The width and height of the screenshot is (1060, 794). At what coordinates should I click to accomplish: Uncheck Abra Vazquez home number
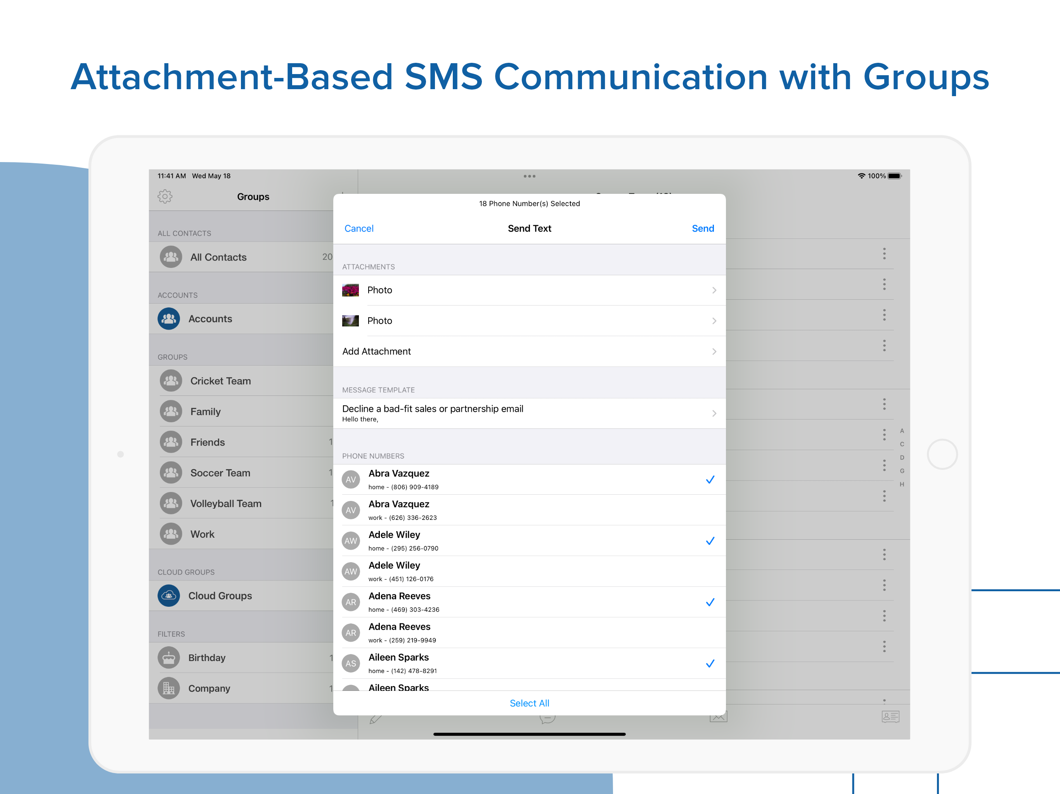point(710,479)
